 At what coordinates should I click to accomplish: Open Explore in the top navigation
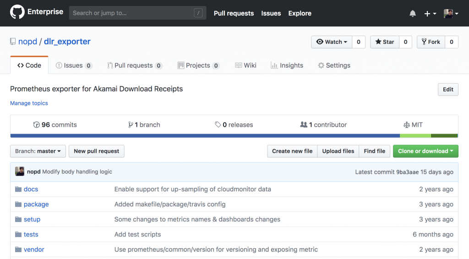point(300,13)
